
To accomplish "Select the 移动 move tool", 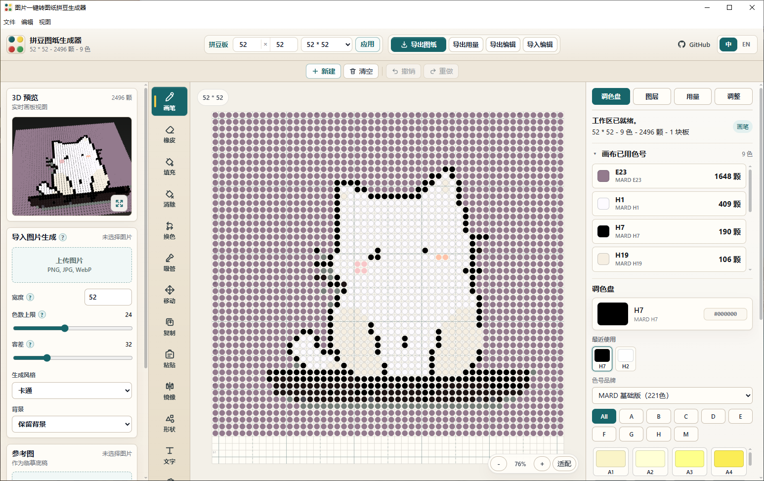I will click(170, 295).
